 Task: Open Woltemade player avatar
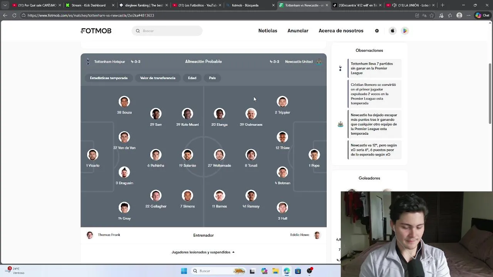(x=219, y=155)
